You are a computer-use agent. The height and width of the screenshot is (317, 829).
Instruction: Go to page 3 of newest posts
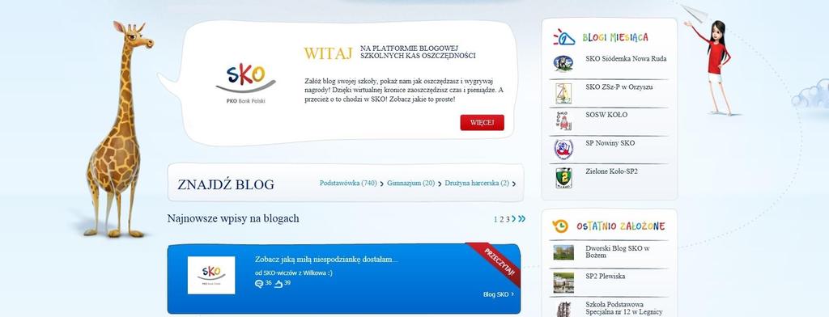click(x=508, y=218)
